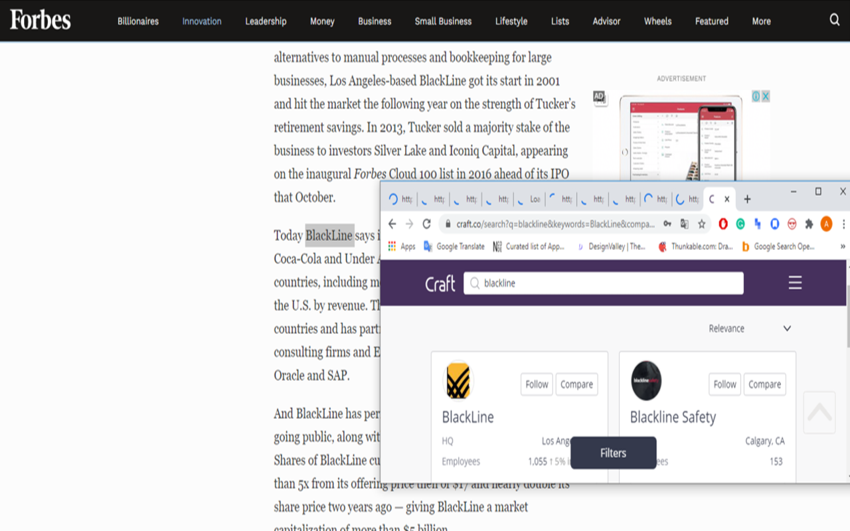
Task: Open the Innovation menu on Forbes
Action: click(202, 21)
